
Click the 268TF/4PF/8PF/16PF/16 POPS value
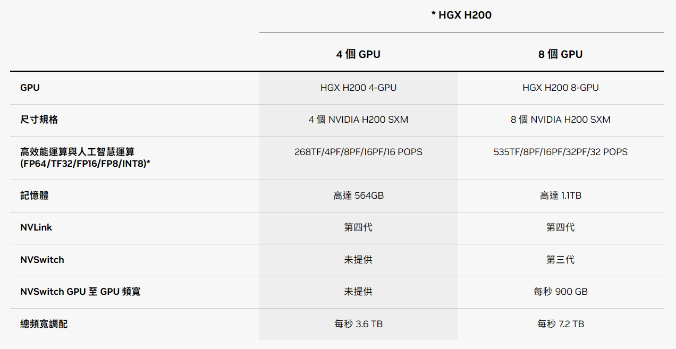pos(358,152)
